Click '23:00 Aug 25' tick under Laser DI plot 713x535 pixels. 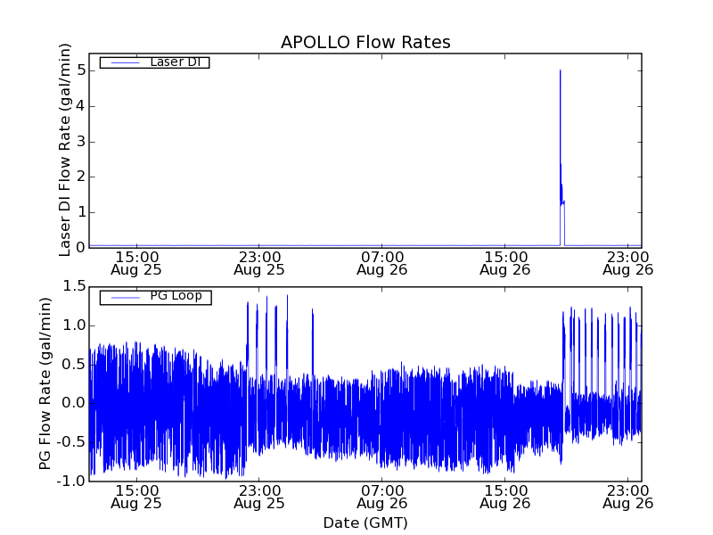click(x=259, y=263)
